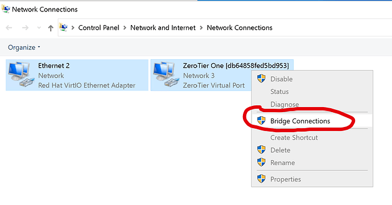This screenshot has width=392, height=205.
Task: Select the ZeroTier One adapter icon
Action: [x=166, y=75]
